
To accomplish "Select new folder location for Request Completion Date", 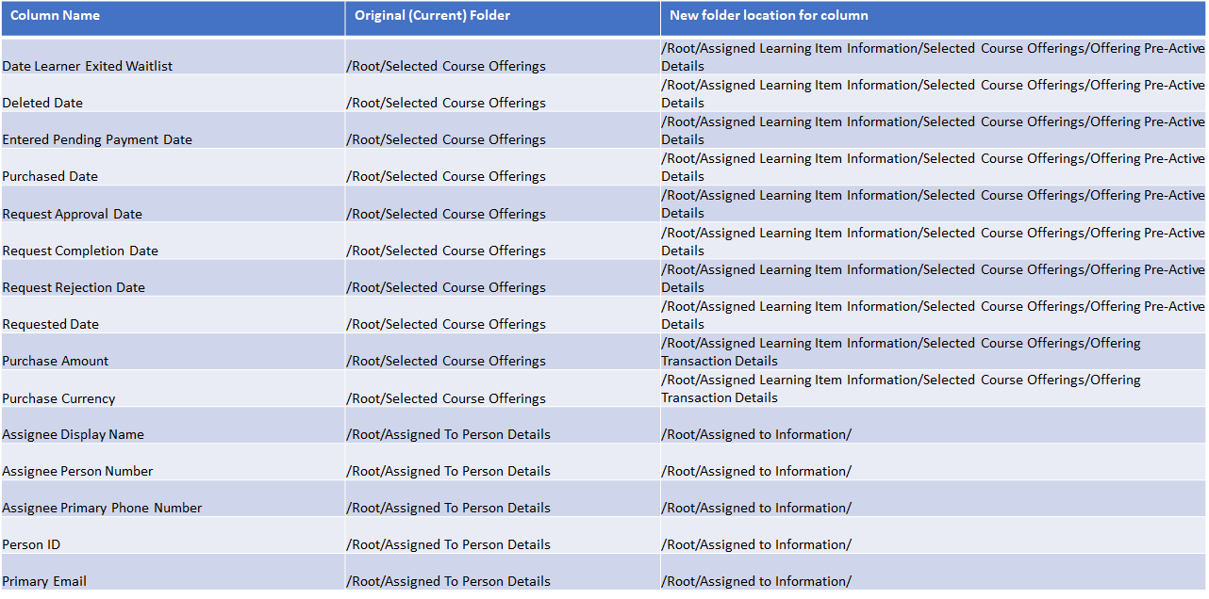I will coord(934,241).
